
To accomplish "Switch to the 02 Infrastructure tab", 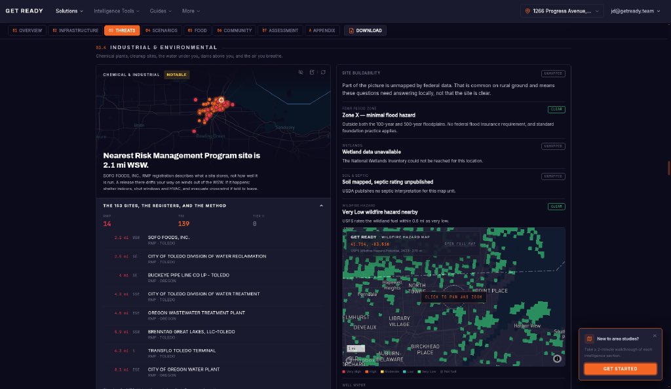I will coord(75,30).
